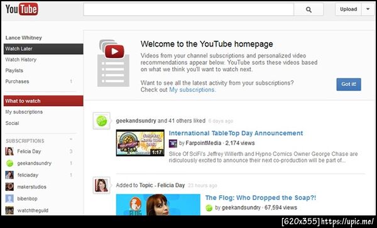377x228 pixels.
Task: Open The Flog: Who Dropped the Soap?! title
Action: pos(261,198)
